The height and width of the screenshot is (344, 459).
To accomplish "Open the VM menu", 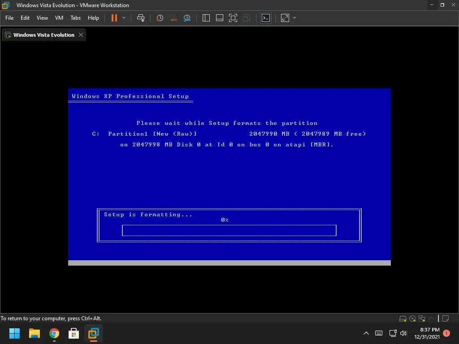I will [x=59, y=18].
